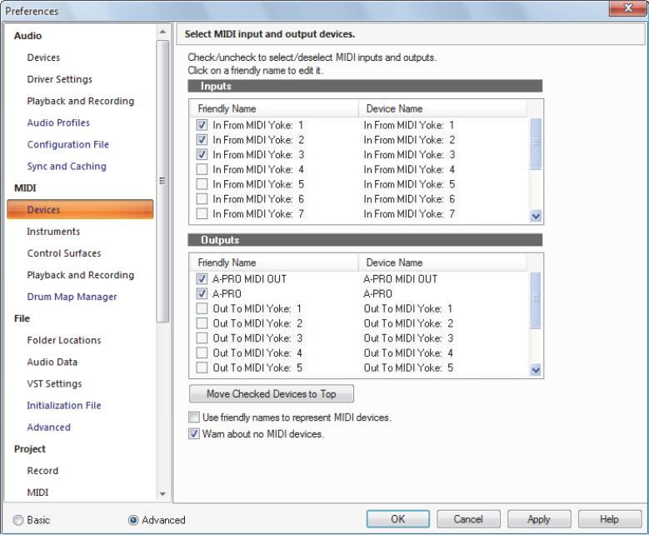The image size is (649, 535).
Task: Click Outputs Device Name column header
Action: [x=442, y=263]
